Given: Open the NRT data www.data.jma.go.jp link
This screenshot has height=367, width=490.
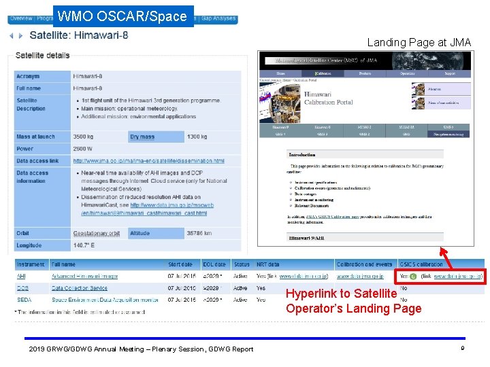Looking at the screenshot, I should click(x=304, y=276).
